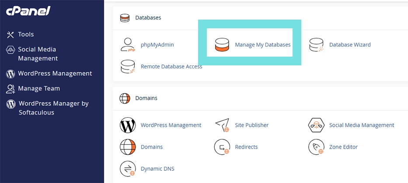Open the Domains link
This screenshot has height=183, width=408.
coord(152,147)
